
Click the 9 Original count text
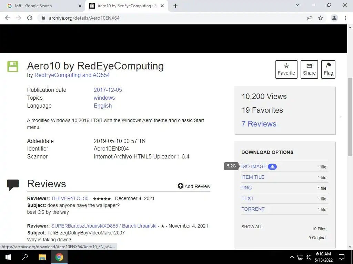pos(317,238)
